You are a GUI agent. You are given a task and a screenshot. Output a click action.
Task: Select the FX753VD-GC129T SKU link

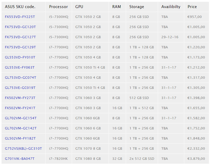click(20, 47)
